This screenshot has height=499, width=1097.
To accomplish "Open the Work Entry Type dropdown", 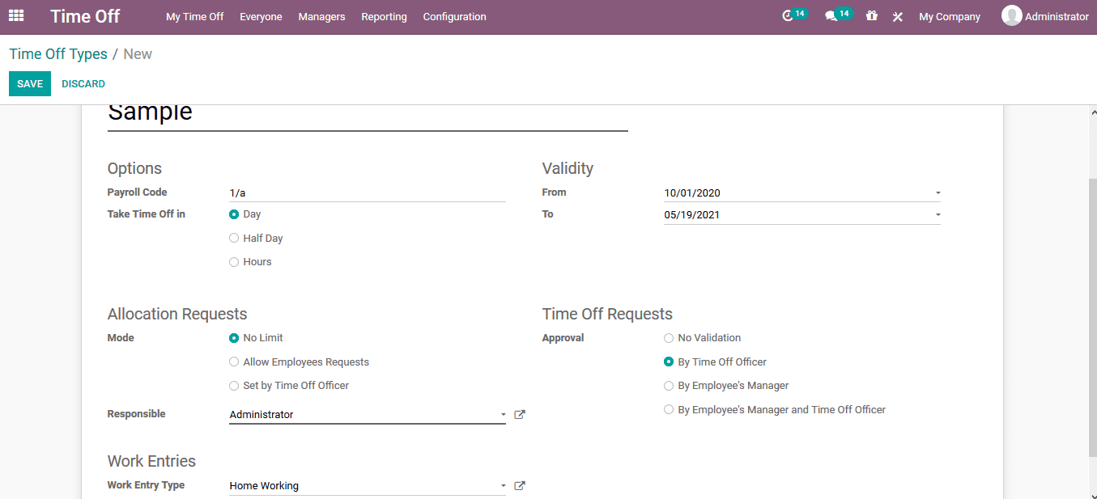I will coord(504,485).
